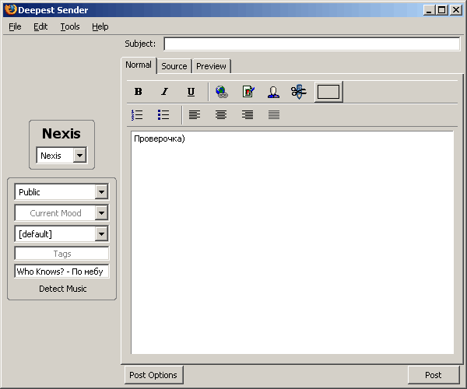467x389 pixels.
Task: Align text to the right
Action: tap(248, 115)
